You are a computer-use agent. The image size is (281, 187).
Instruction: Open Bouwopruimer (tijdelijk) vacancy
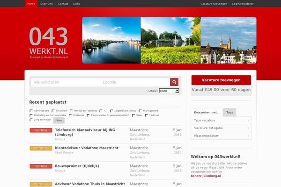(x=77, y=166)
